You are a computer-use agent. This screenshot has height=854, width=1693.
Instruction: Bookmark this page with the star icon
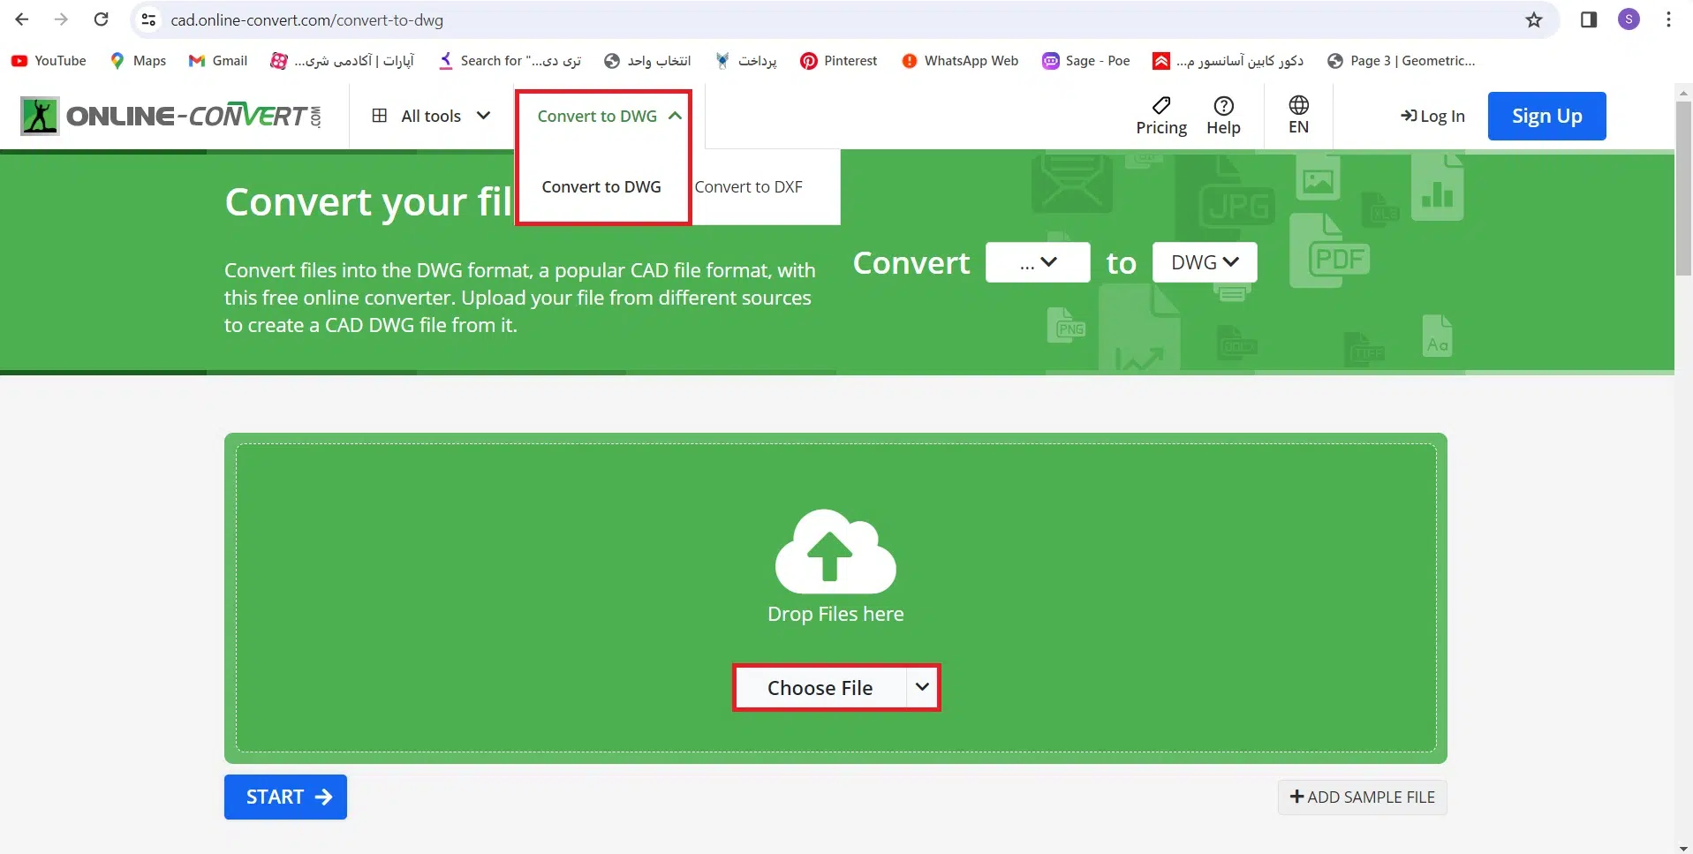[1534, 20]
